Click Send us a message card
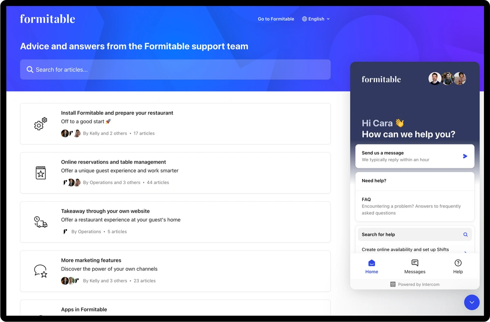Screen dimensions: 490x322 tap(415, 156)
